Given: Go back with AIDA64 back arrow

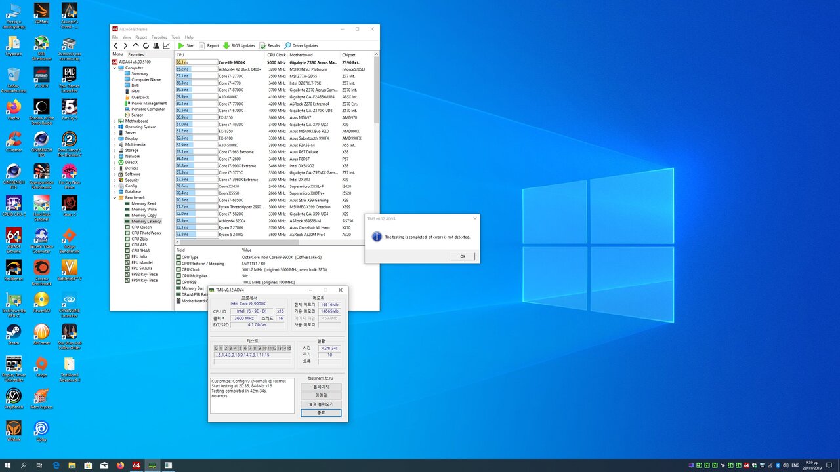Looking at the screenshot, I should tap(116, 46).
